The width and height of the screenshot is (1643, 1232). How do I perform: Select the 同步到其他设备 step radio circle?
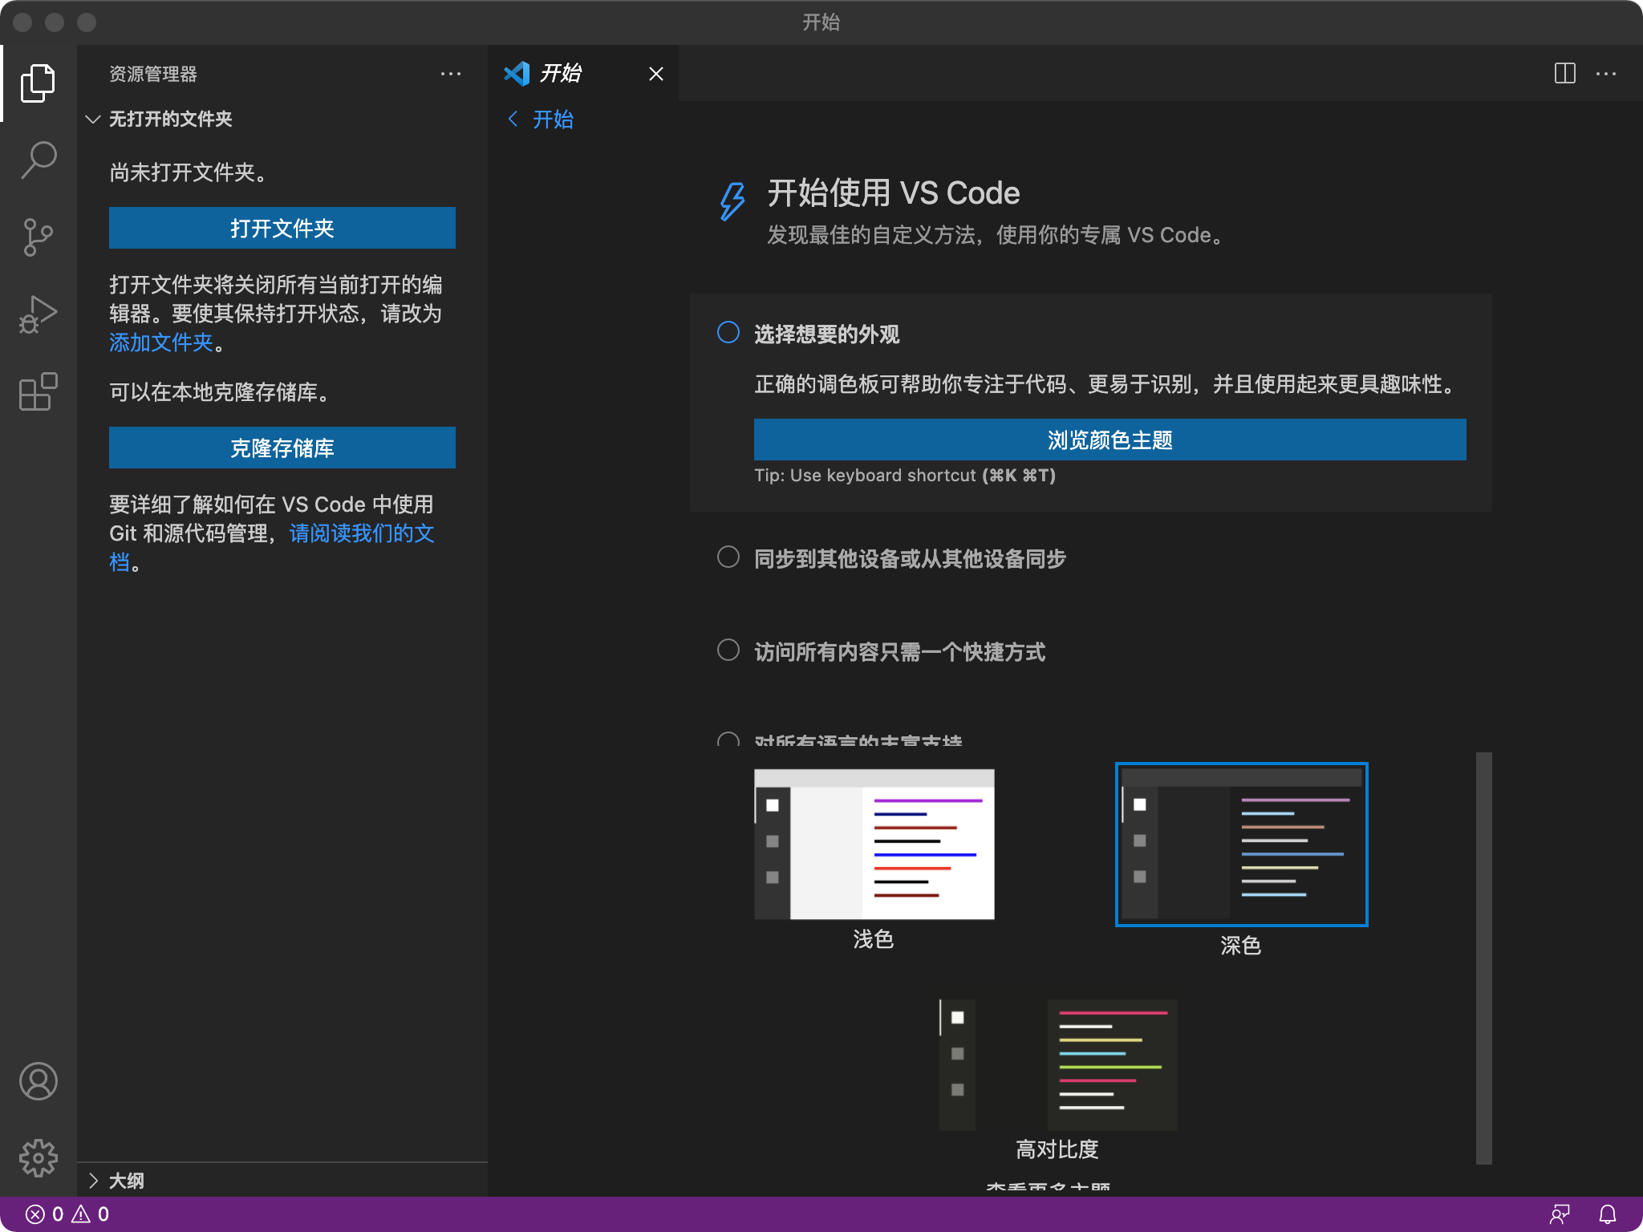coord(728,557)
